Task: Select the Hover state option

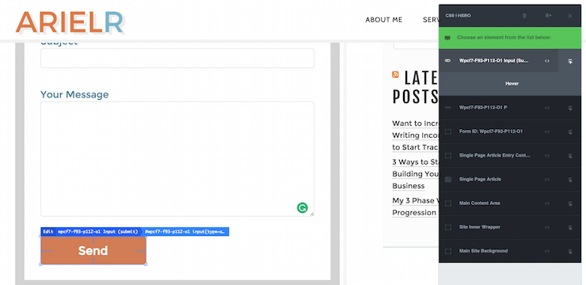Action: pyautogui.click(x=512, y=84)
